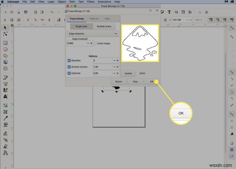Open the Object menu
236x169 pixels.
[62, 2]
